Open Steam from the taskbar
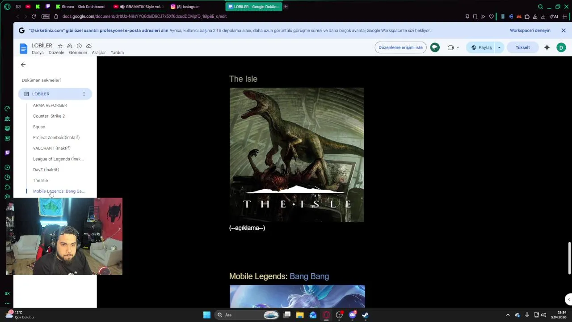The image size is (572, 322). (365, 315)
